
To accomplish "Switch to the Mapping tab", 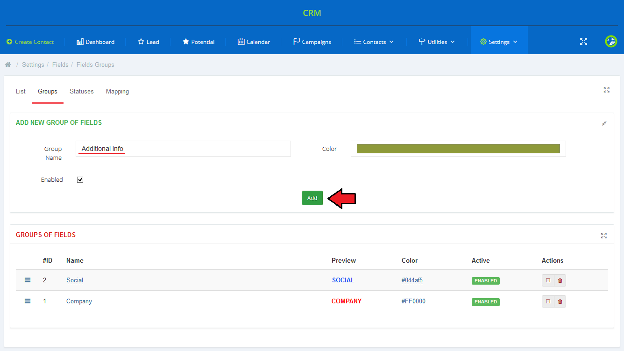I will coord(117,91).
